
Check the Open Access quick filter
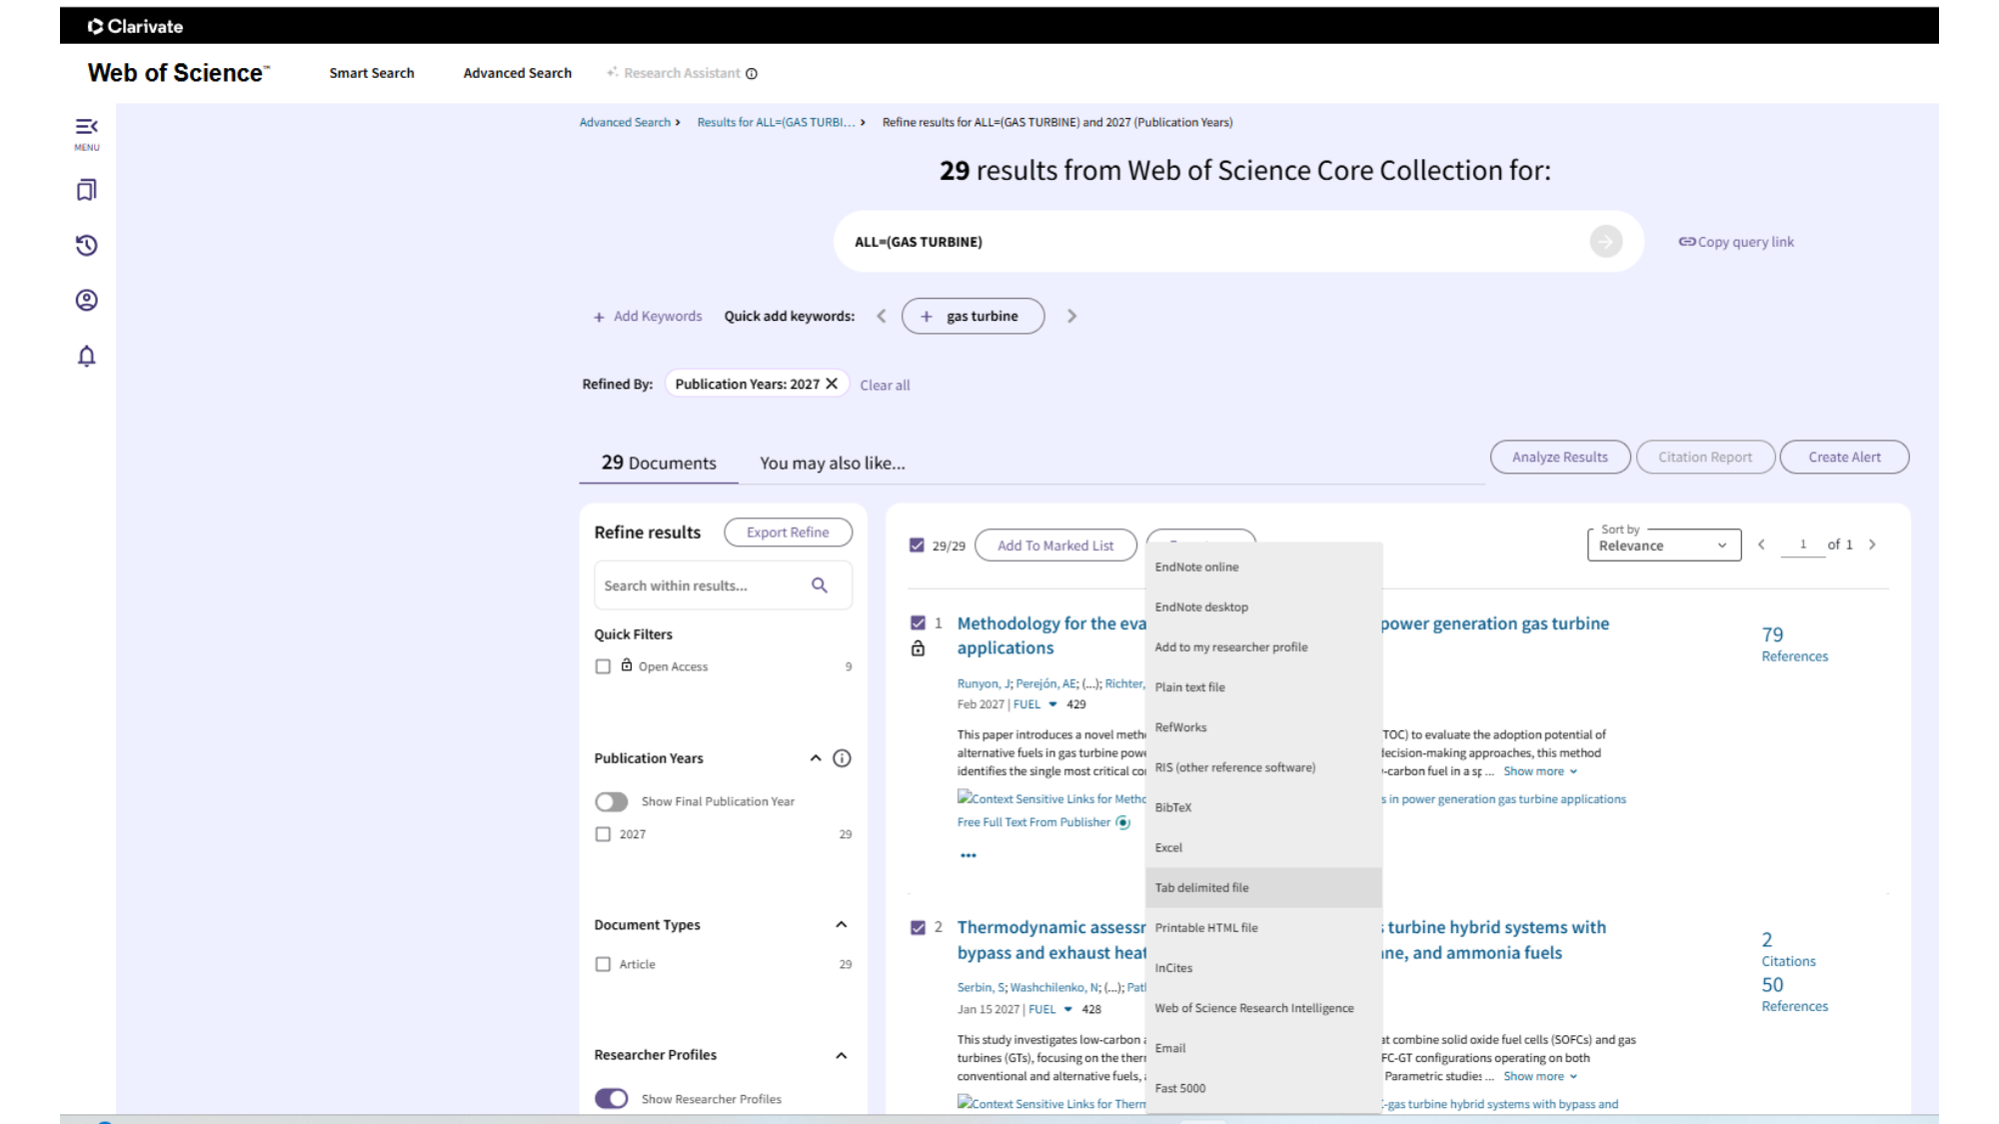coord(603,666)
